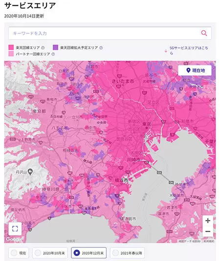Image resolution: width=220 pixels, height=261 pixels.
Task: Click the 利用規約 terms link
Action: 209,241
